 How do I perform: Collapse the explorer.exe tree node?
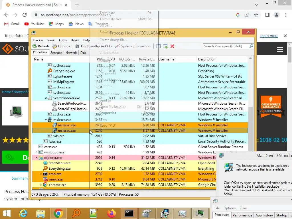tap(36, 157)
